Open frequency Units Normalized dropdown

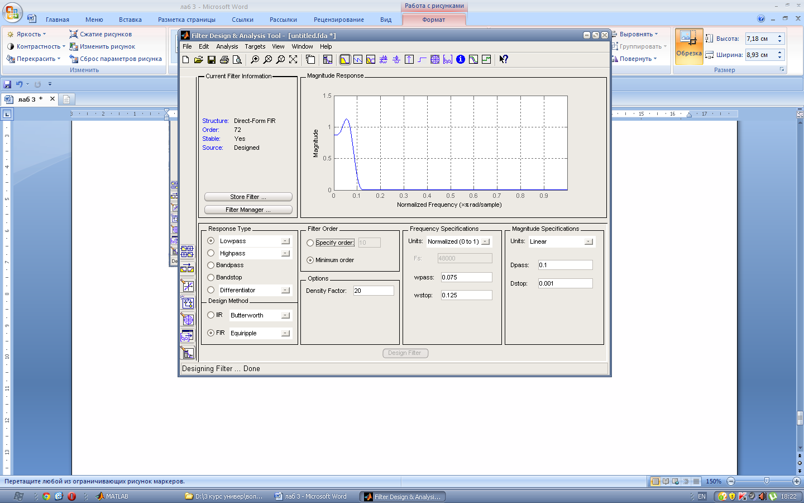tap(486, 241)
